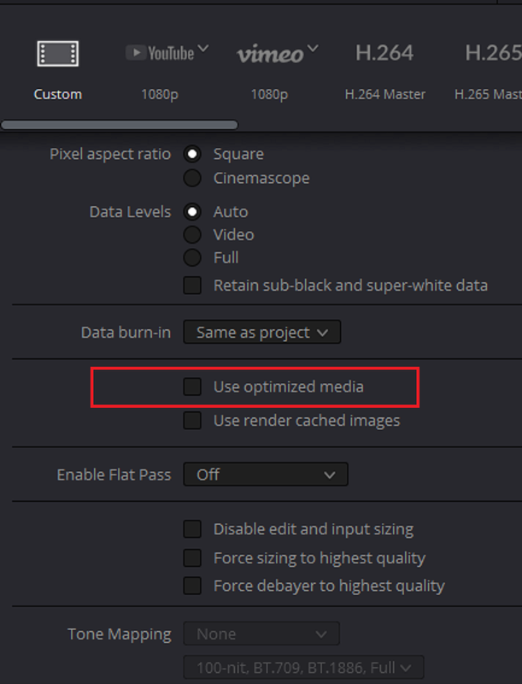This screenshot has width=522, height=684.
Task: Select Square pixel aspect ratio
Action: (192, 154)
